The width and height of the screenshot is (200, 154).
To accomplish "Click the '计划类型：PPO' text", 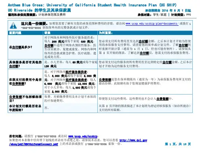I will coord(181,14).
